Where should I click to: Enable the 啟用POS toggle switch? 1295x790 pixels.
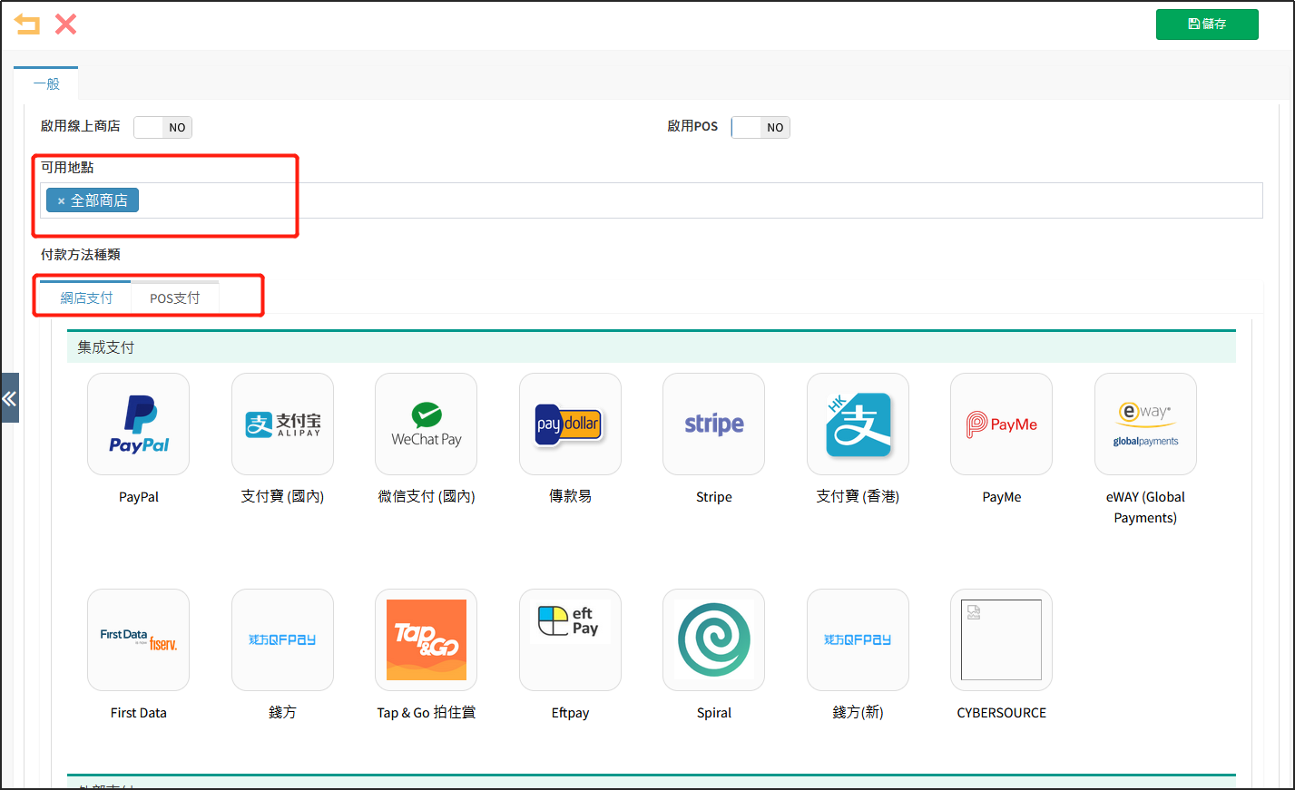click(x=760, y=128)
